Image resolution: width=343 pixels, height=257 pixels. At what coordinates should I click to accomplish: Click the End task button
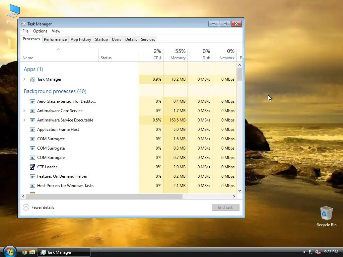pos(225,207)
